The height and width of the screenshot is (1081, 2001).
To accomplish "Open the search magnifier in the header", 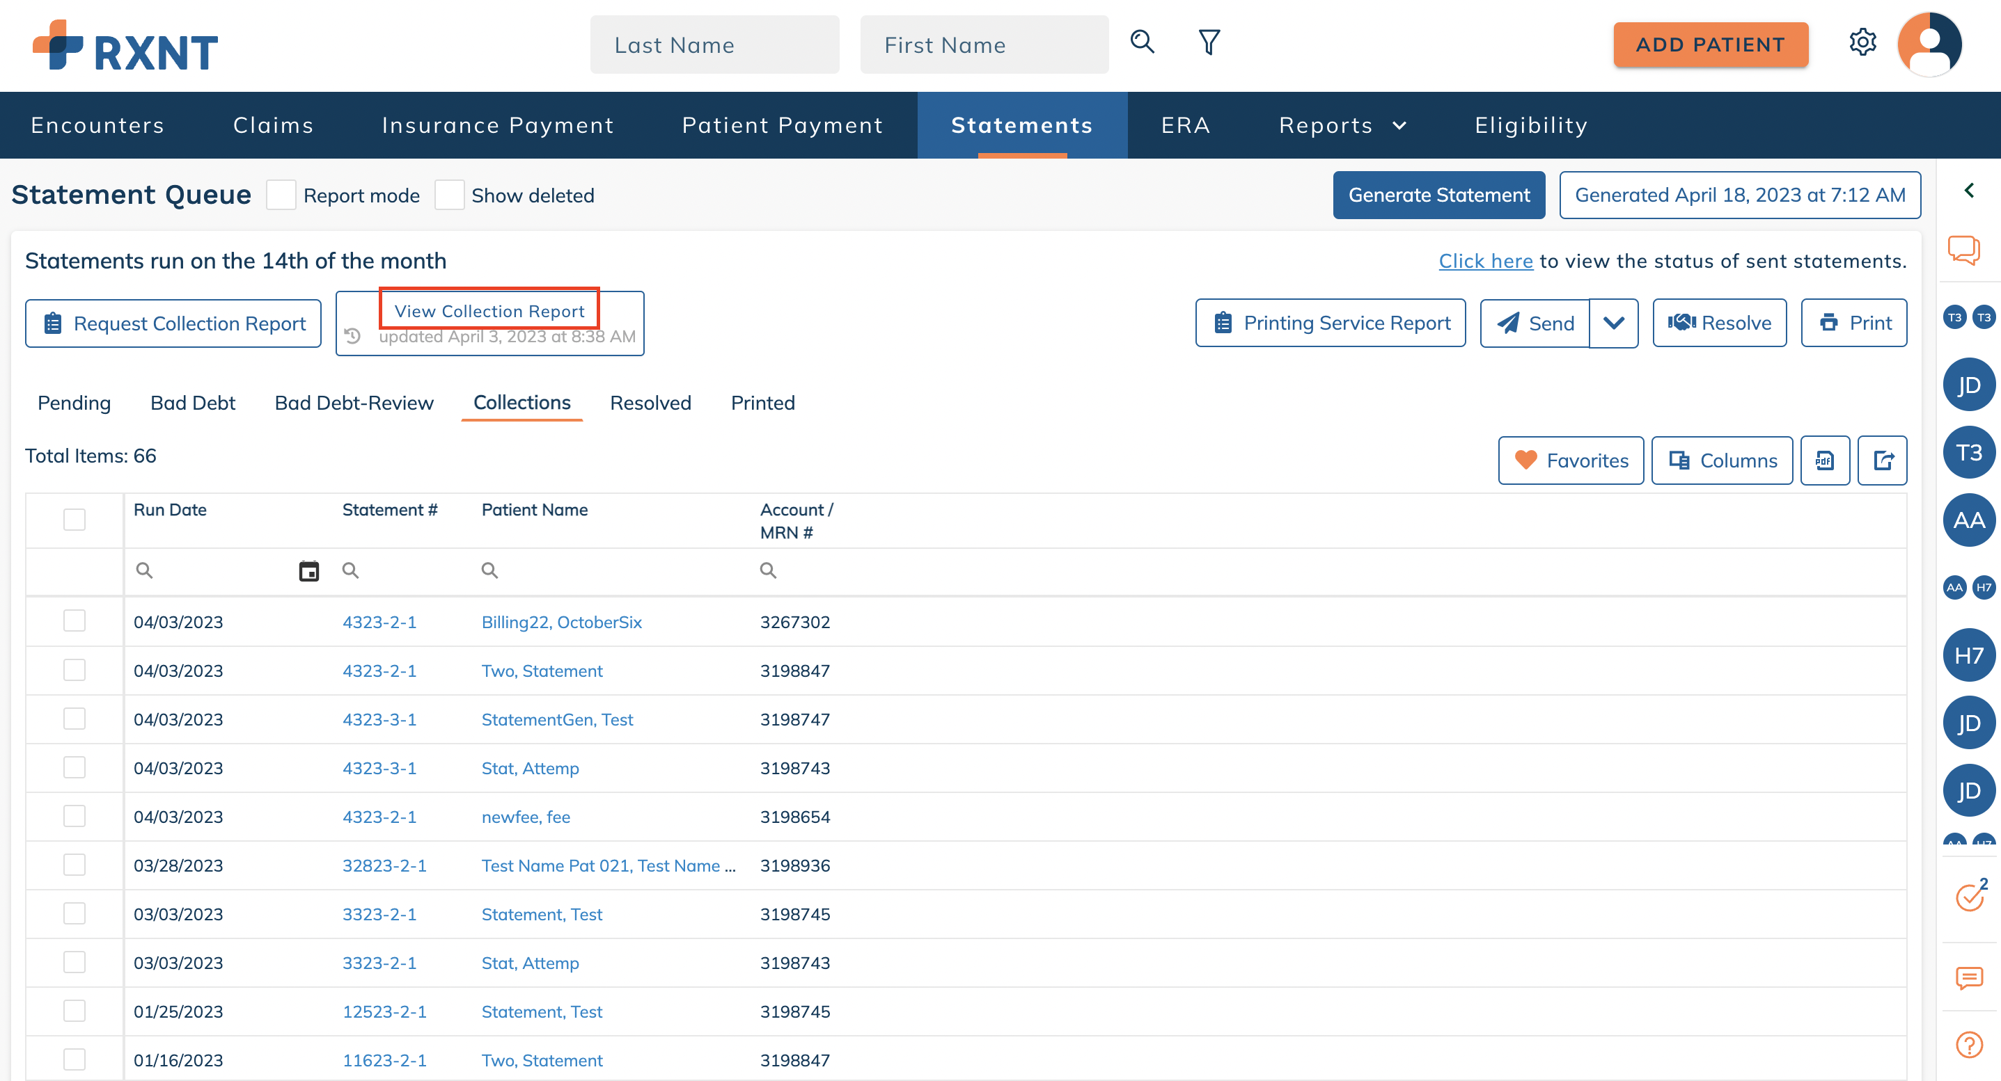I will point(1141,42).
